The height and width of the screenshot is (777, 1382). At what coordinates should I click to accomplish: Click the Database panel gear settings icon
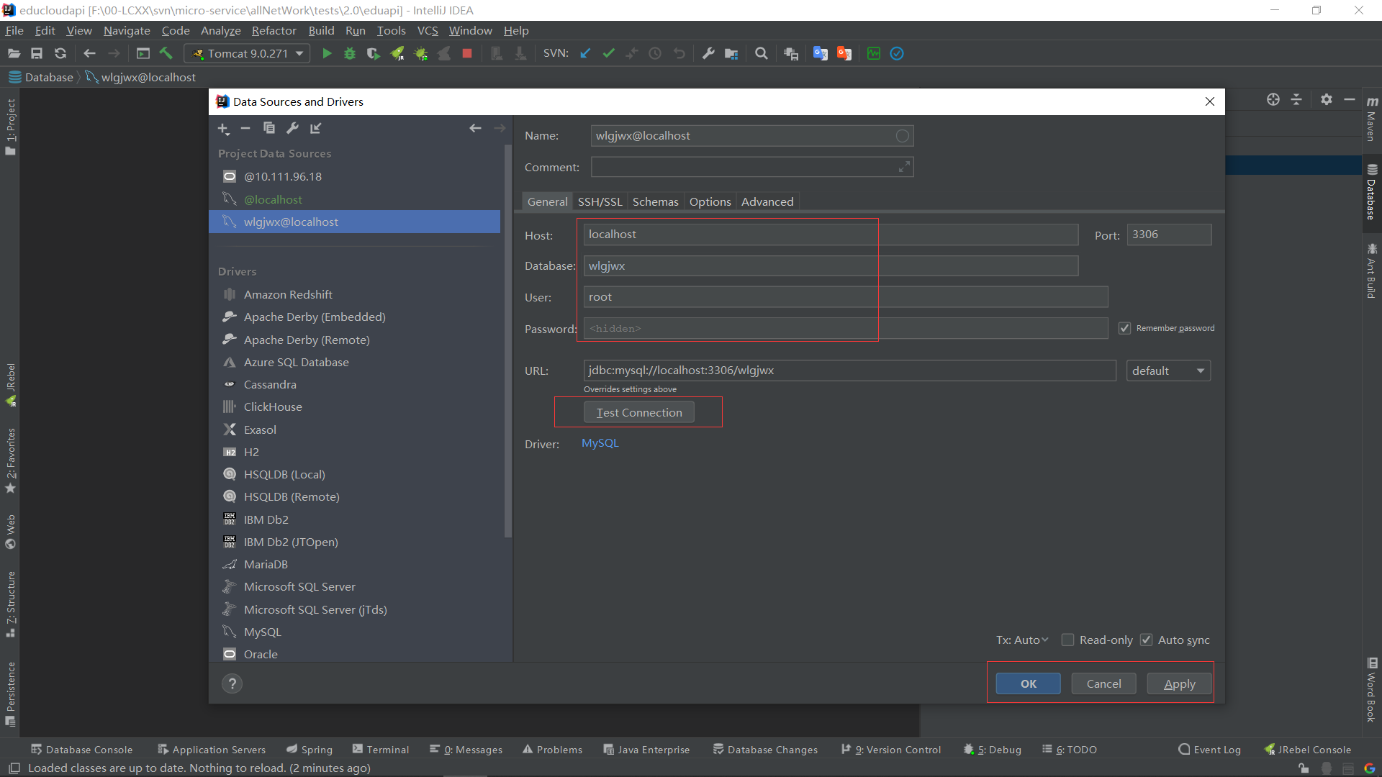tap(1327, 99)
